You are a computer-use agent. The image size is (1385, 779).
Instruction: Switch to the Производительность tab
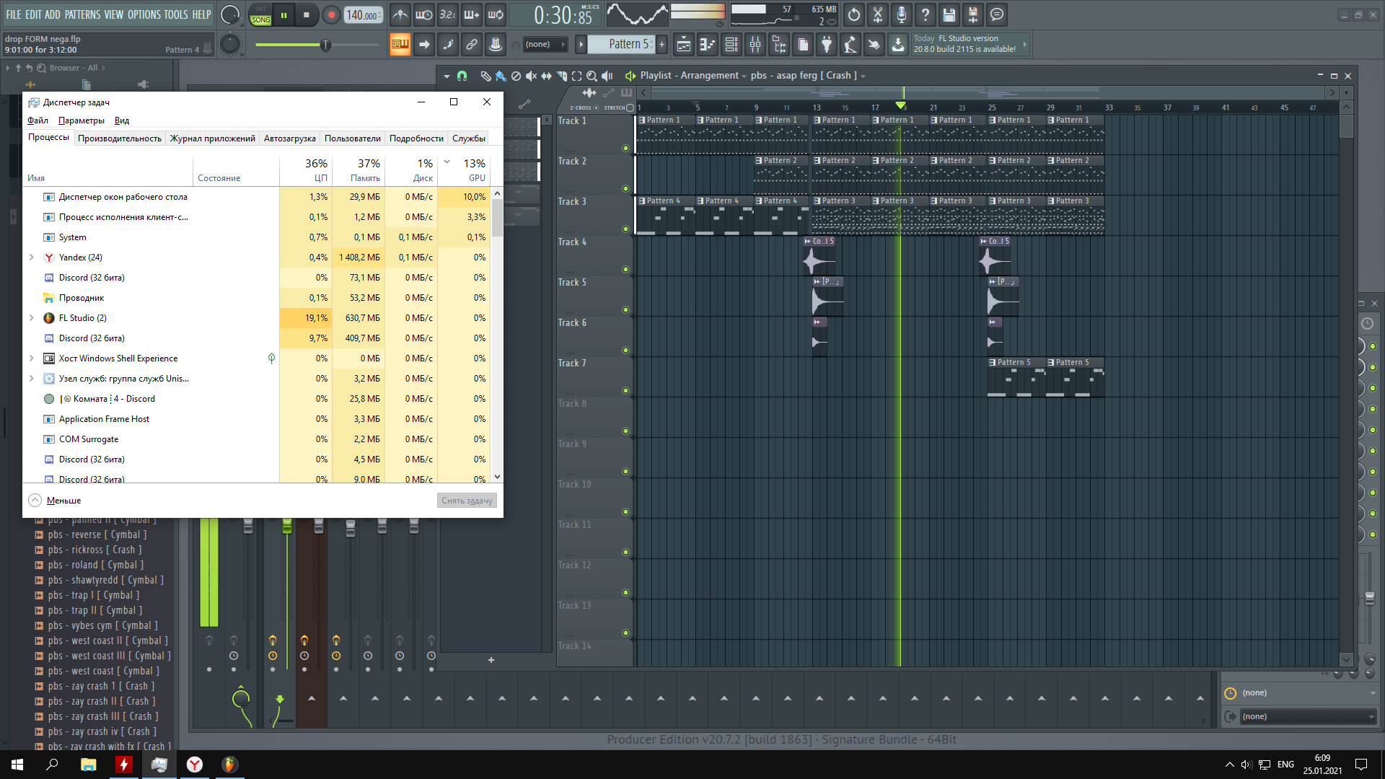click(x=119, y=138)
